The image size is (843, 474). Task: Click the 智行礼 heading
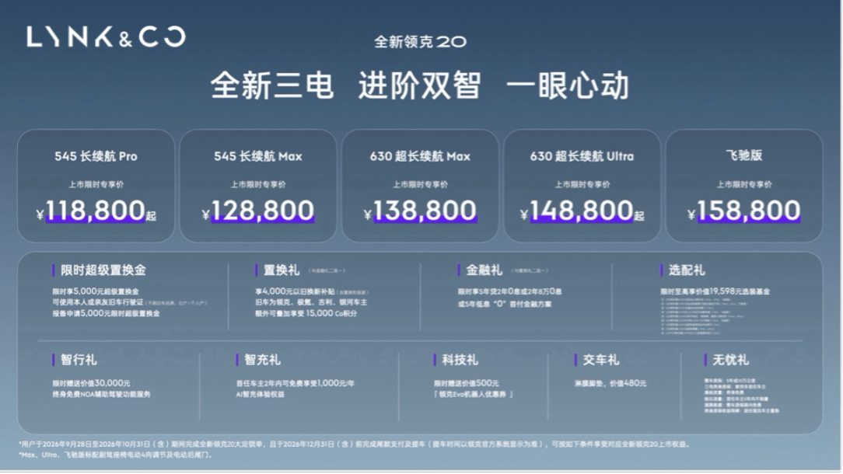[x=79, y=360]
